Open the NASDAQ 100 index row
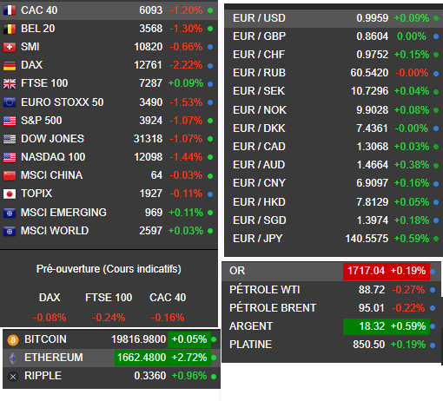443x401 pixels. (x=109, y=157)
